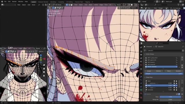The height and width of the screenshot is (104, 185).
Task: Enable edge select mode in main viewport
Action: point(69,5)
